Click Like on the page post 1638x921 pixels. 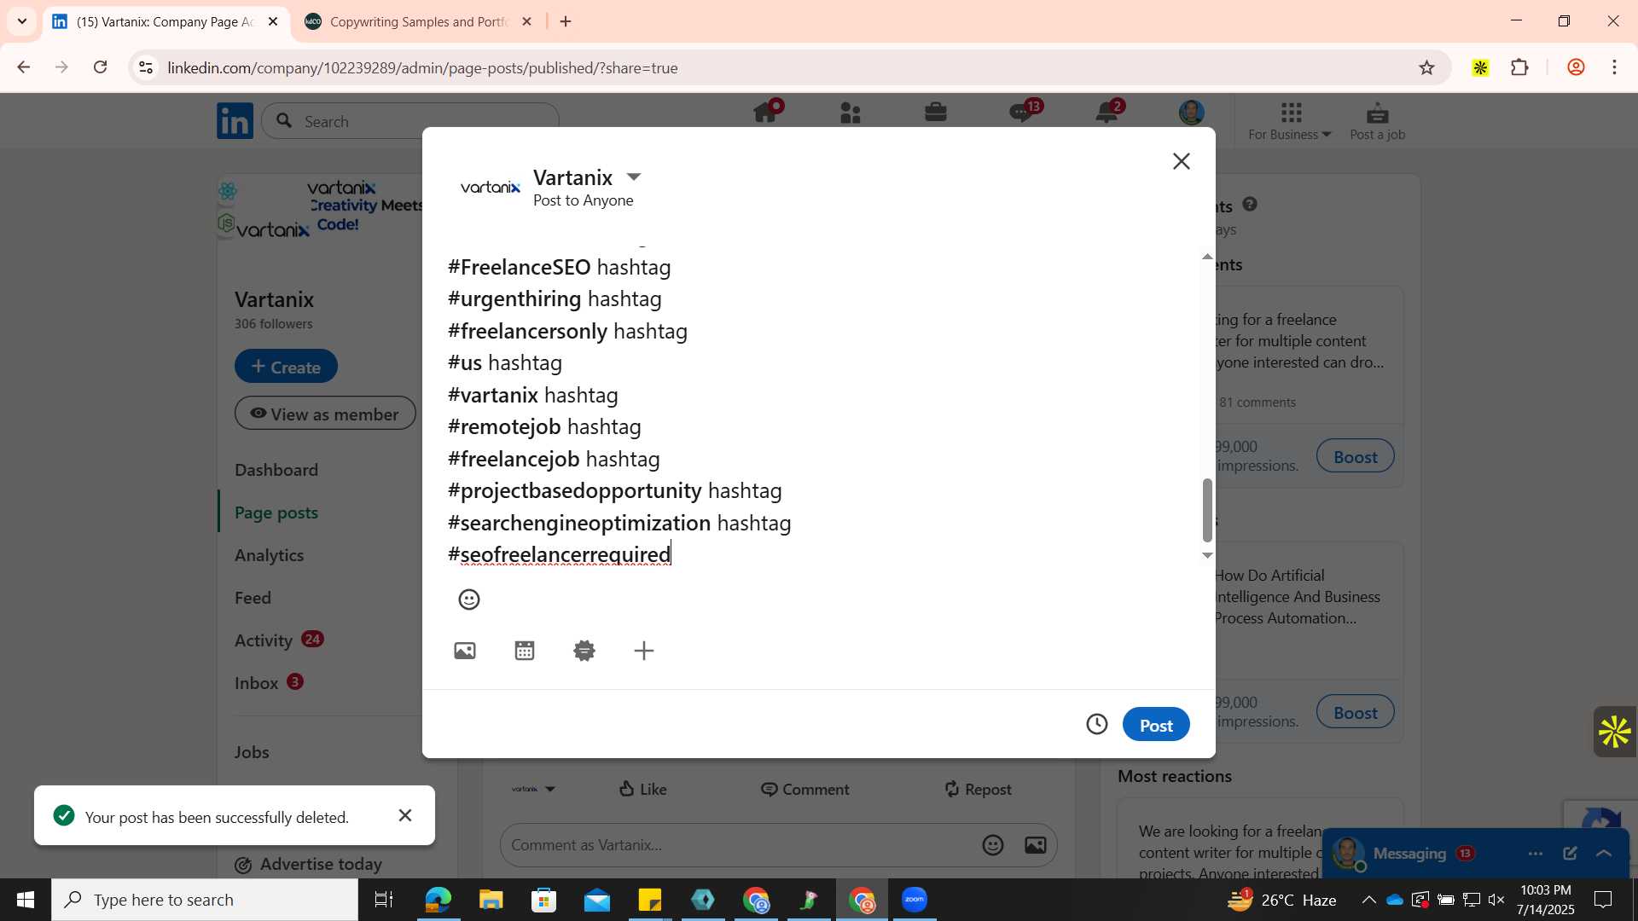click(643, 789)
